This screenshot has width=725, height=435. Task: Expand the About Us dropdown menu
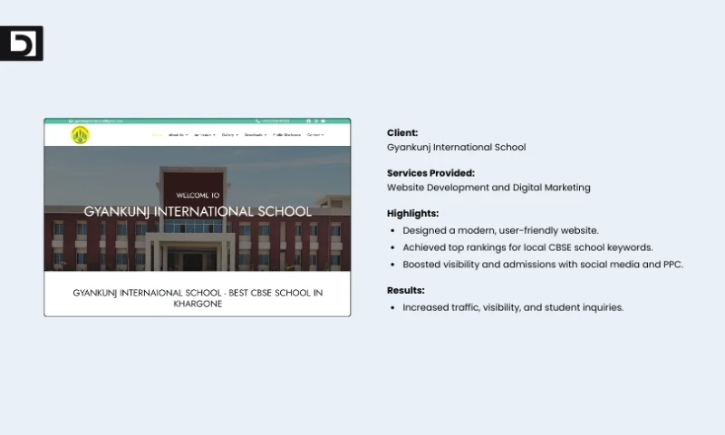click(x=178, y=135)
